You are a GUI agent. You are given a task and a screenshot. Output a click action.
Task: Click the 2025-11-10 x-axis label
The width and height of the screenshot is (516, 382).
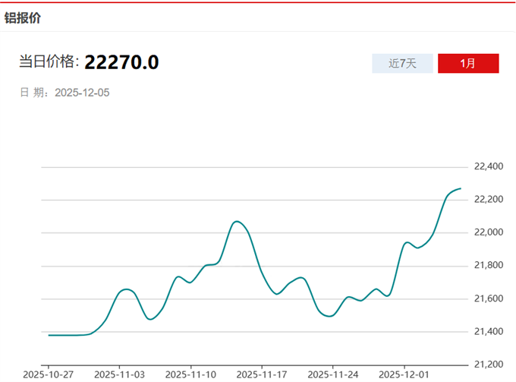(189, 374)
